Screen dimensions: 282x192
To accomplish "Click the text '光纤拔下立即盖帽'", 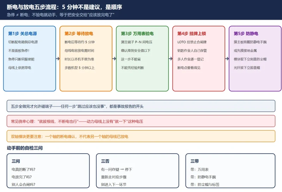I will [x=247, y=68].
